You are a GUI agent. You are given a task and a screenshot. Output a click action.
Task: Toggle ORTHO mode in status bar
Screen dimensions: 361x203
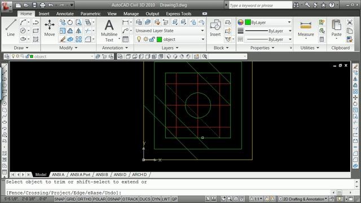85,199
